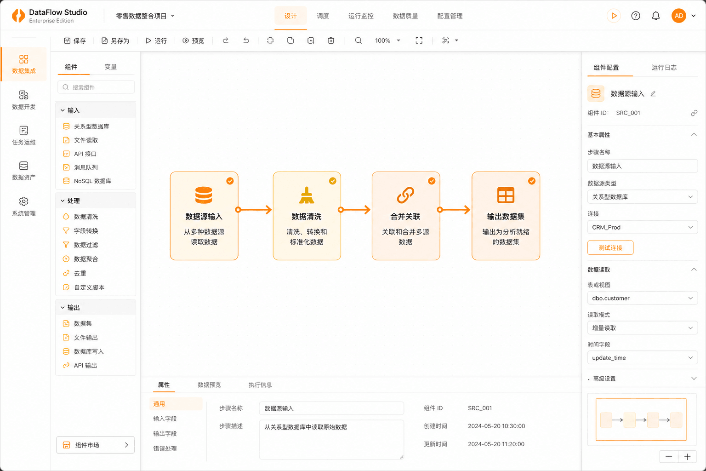Open the notifications bell
Screen dimensions: 706x471
(x=656, y=16)
